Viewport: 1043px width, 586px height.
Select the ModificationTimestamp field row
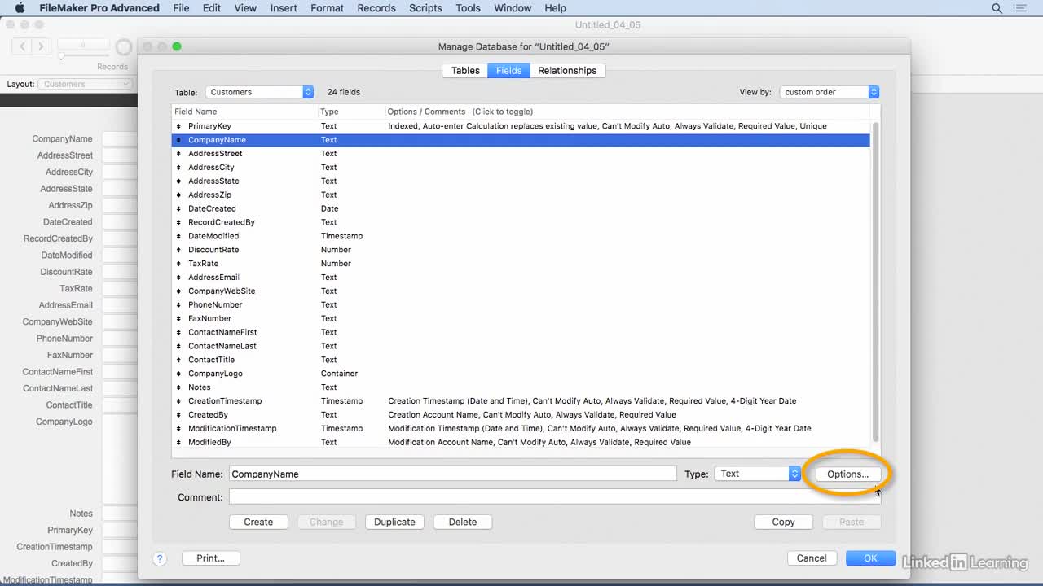[521, 429]
